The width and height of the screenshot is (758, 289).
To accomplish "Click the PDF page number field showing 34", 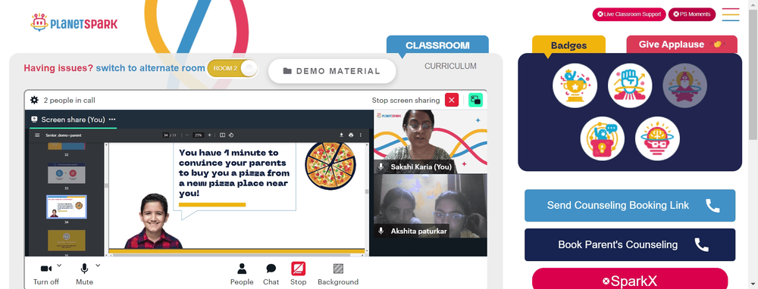I will 165,135.
